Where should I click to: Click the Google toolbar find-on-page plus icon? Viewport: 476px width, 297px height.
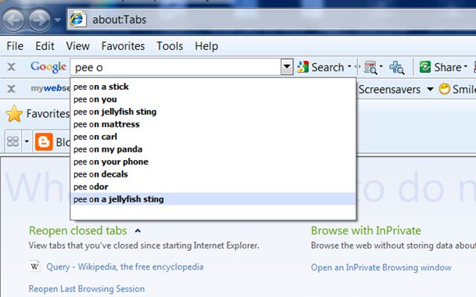tap(397, 67)
